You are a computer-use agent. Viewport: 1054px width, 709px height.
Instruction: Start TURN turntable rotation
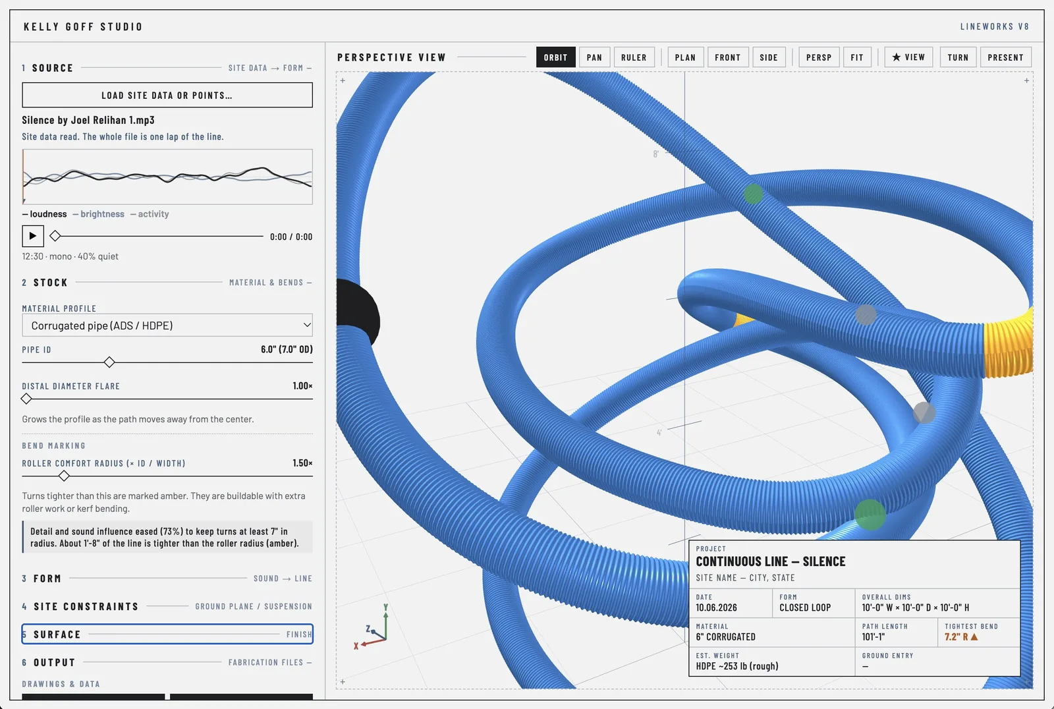[958, 57]
